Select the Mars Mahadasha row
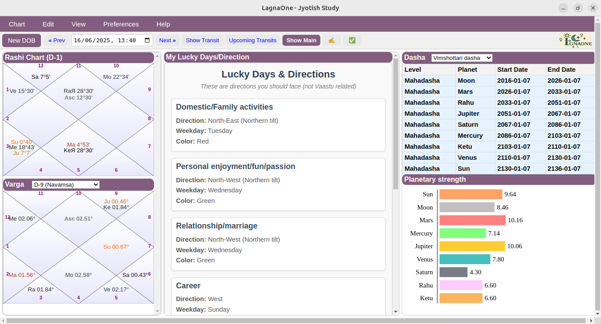This screenshot has height=324, width=601. pos(498,92)
